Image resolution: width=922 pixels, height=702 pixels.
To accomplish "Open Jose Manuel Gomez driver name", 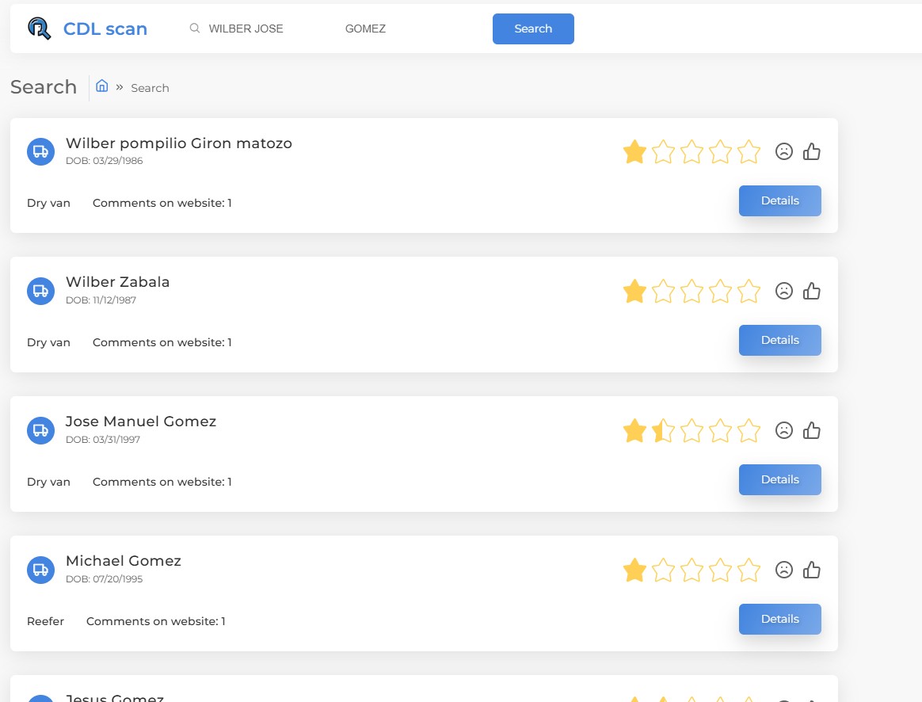I will coord(141,422).
